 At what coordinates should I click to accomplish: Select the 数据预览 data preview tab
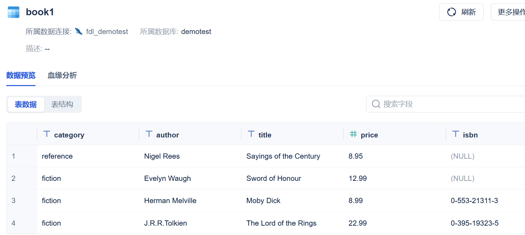click(x=21, y=75)
